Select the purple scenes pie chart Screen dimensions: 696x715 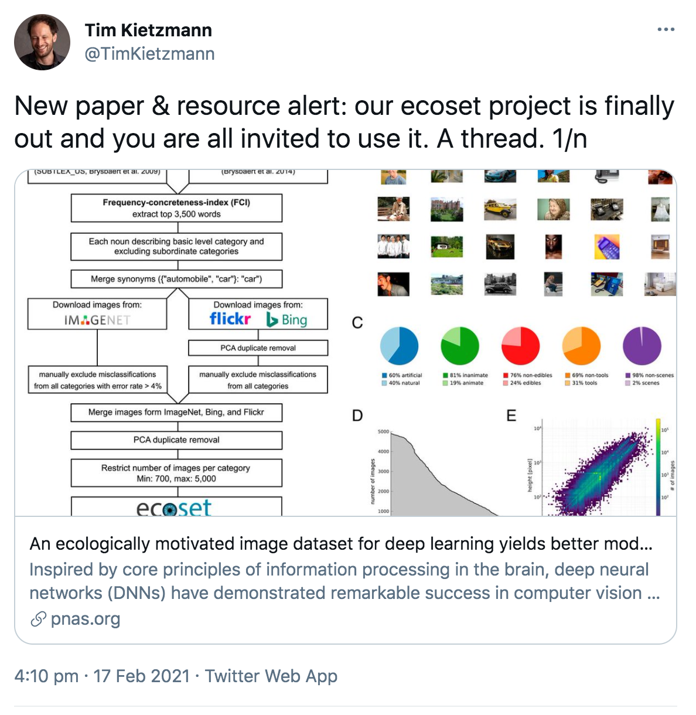tap(642, 346)
